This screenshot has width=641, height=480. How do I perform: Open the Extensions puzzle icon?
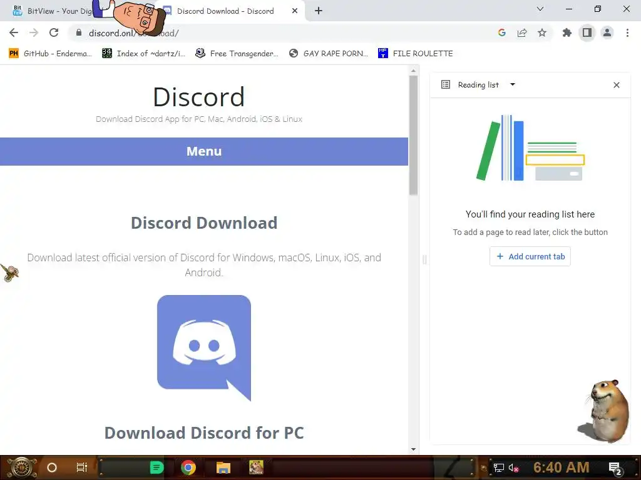click(x=567, y=32)
